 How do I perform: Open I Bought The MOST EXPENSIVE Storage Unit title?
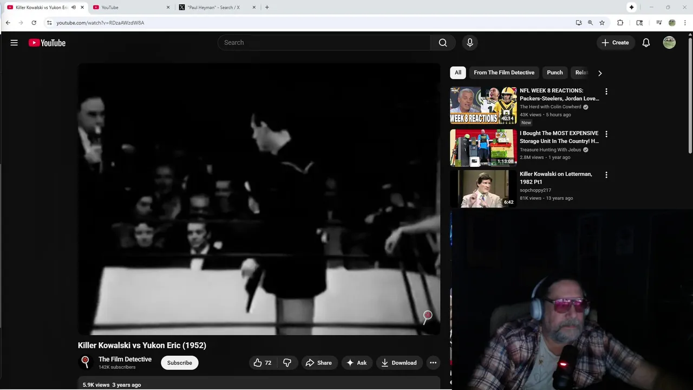click(559, 137)
